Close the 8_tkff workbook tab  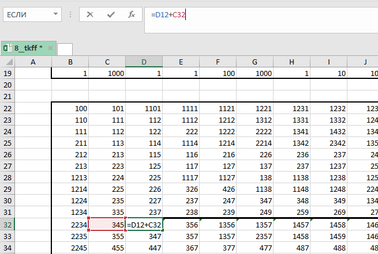click(x=50, y=48)
